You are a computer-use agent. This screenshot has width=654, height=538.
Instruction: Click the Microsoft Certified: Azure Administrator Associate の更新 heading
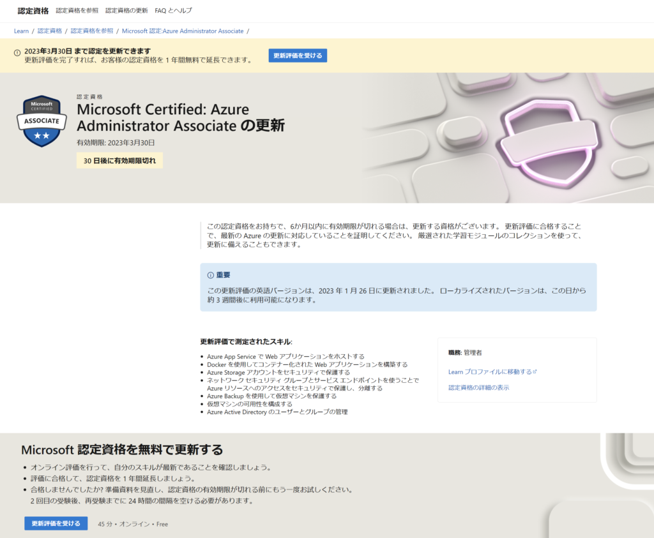(x=181, y=117)
